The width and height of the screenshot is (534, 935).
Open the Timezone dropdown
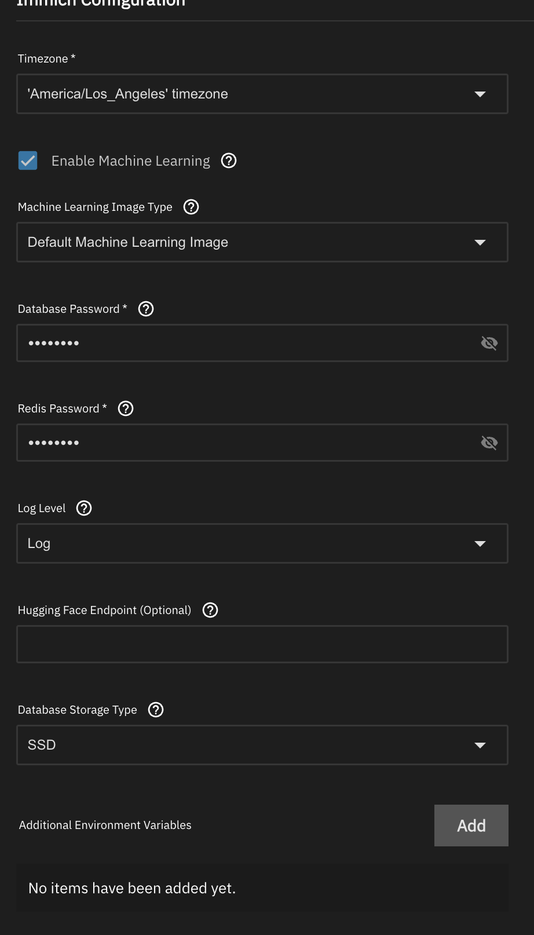(x=262, y=94)
